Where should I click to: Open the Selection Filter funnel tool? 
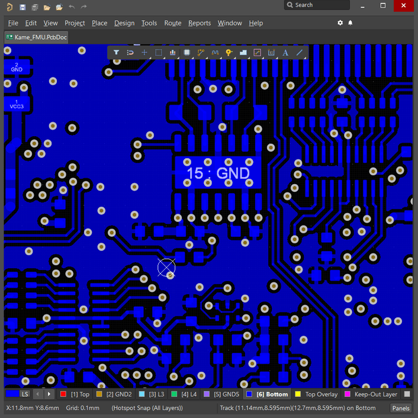(116, 53)
